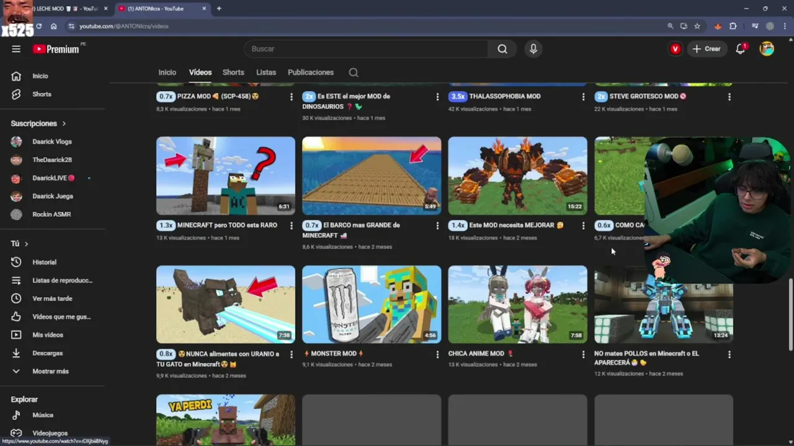Switch to channel Inicio tab

point(167,72)
